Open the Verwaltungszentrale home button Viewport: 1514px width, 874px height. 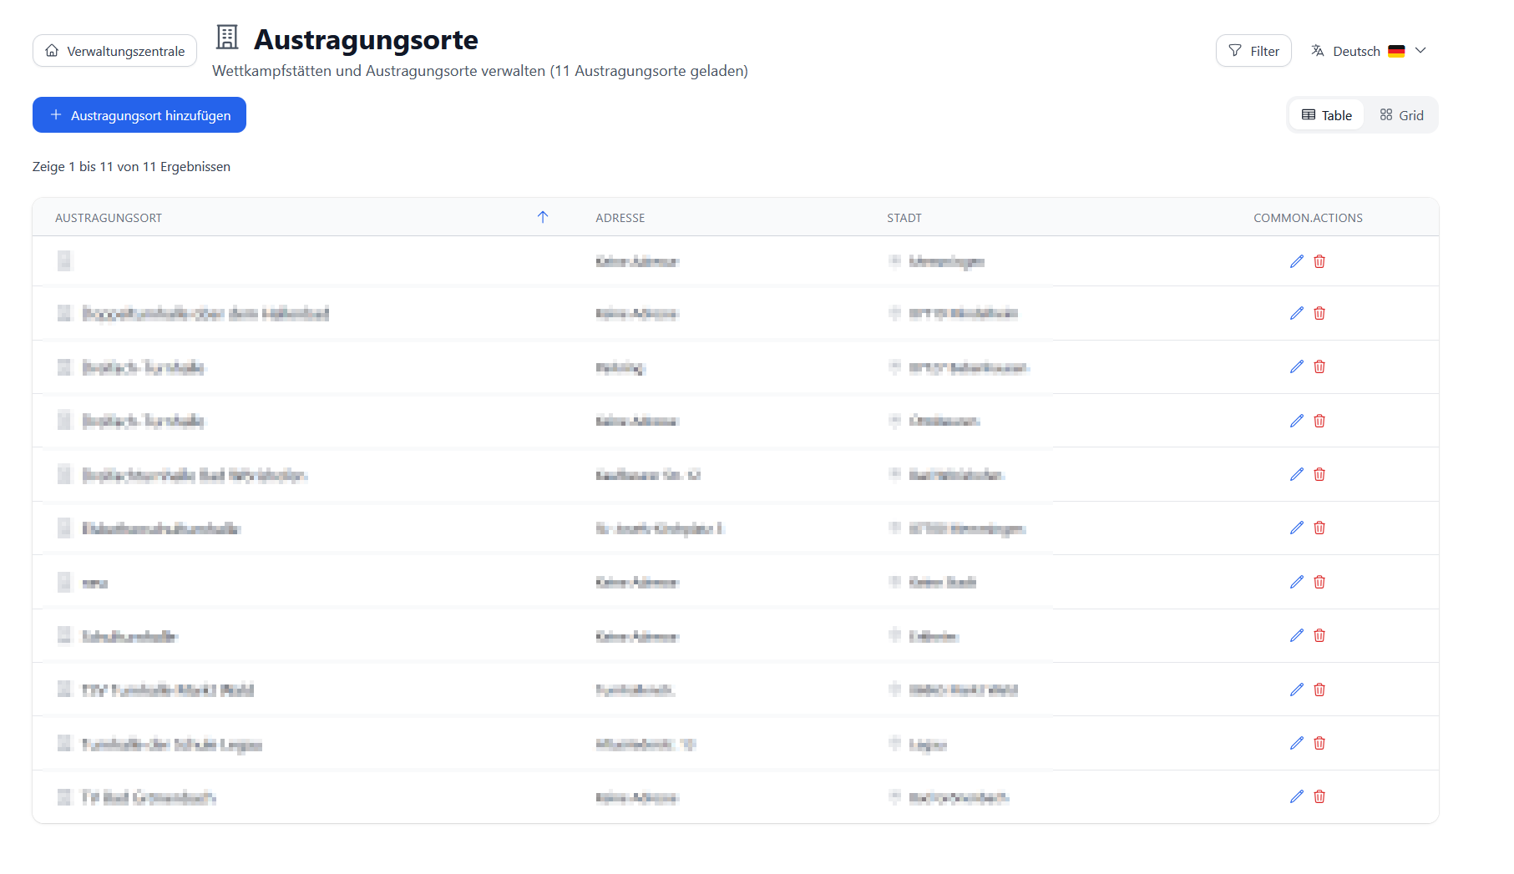(114, 51)
